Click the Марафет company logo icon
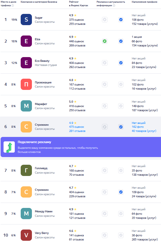Image resolution: width=161 pixels, height=244 pixels. [26, 106]
